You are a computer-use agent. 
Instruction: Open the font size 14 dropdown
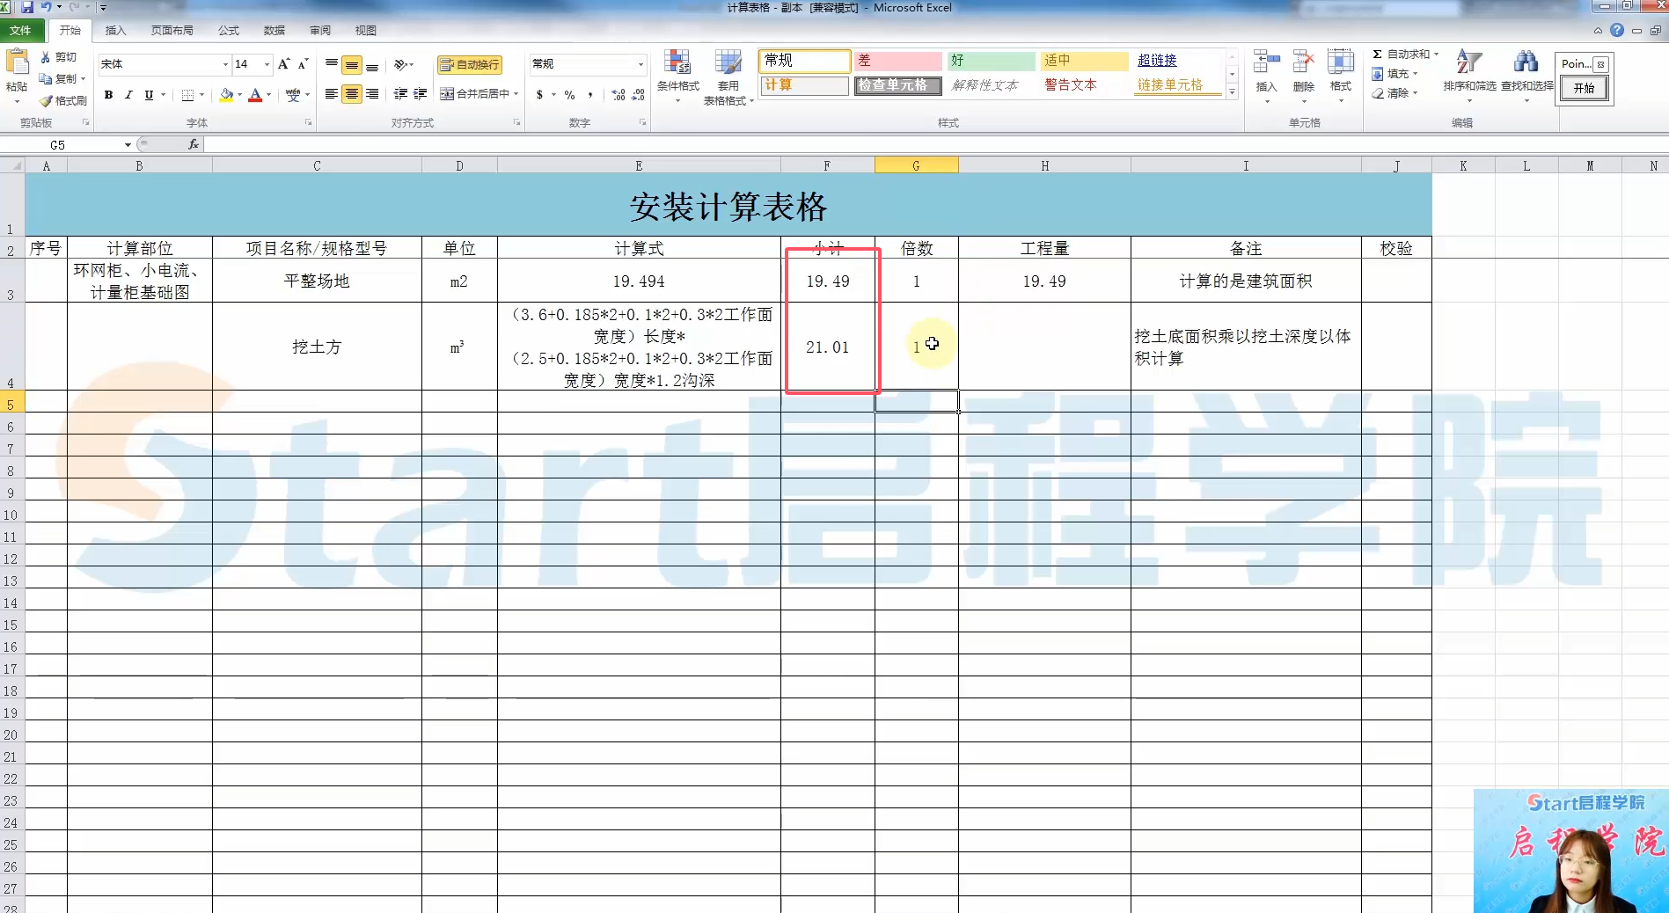tap(267, 64)
